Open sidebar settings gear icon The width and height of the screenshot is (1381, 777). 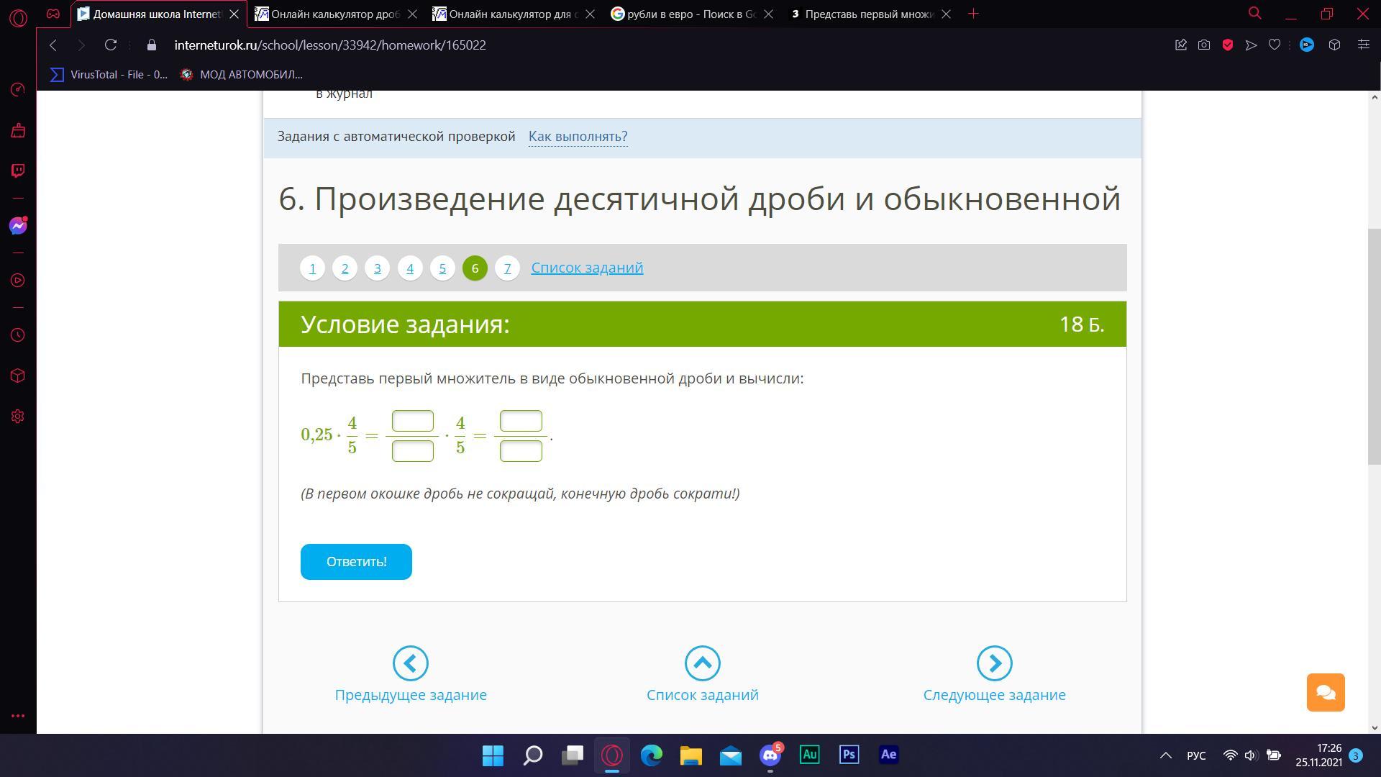[x=18, y=417]
